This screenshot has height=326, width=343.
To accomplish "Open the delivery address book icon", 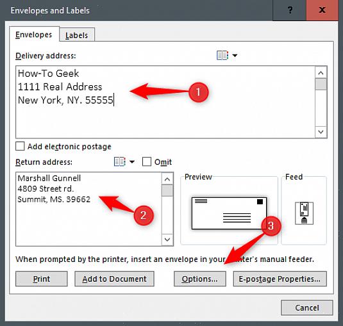I will [x=222, y=55].
